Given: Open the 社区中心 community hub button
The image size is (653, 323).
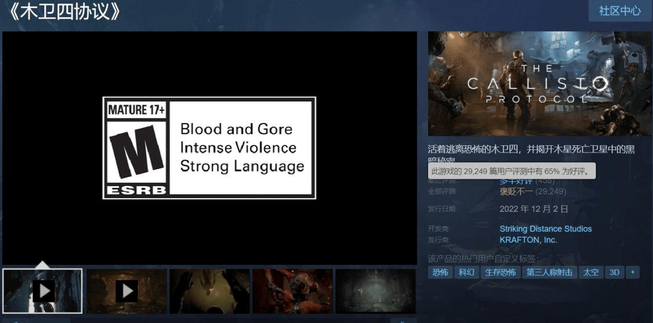Looking at the screenshot, I should tap(620, 11).
